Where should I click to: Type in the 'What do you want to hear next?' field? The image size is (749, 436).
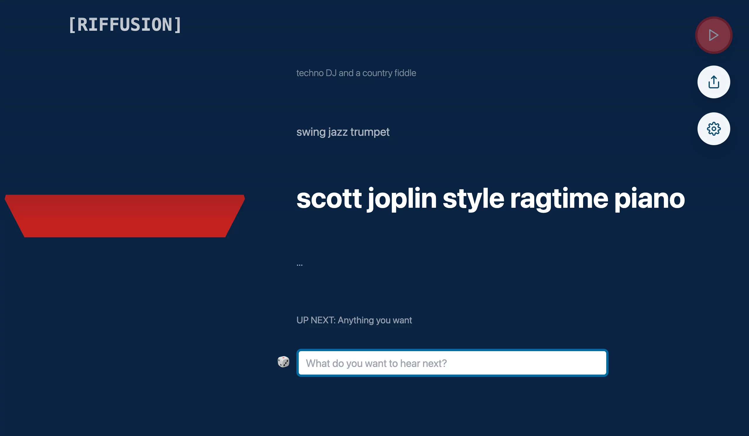coord(452,363)
